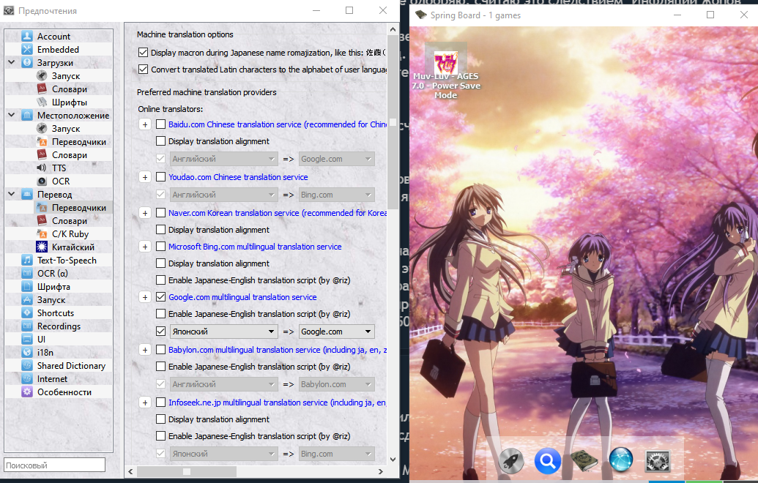Select the Embedded section icon
Image resolution: width=758 pixels, height=483 pixels.
click(27, 49)
